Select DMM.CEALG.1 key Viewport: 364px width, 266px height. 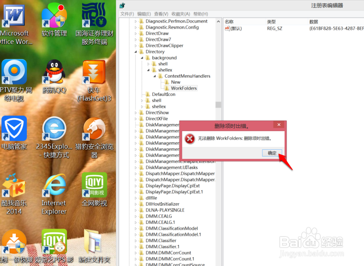160,222
